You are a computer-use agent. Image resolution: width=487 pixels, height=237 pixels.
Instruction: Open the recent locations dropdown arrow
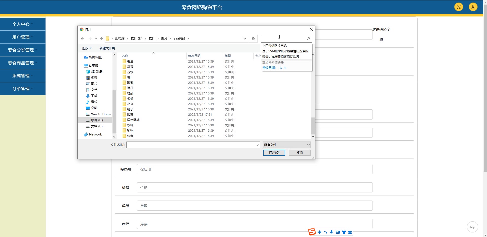(x=96, y=39)
